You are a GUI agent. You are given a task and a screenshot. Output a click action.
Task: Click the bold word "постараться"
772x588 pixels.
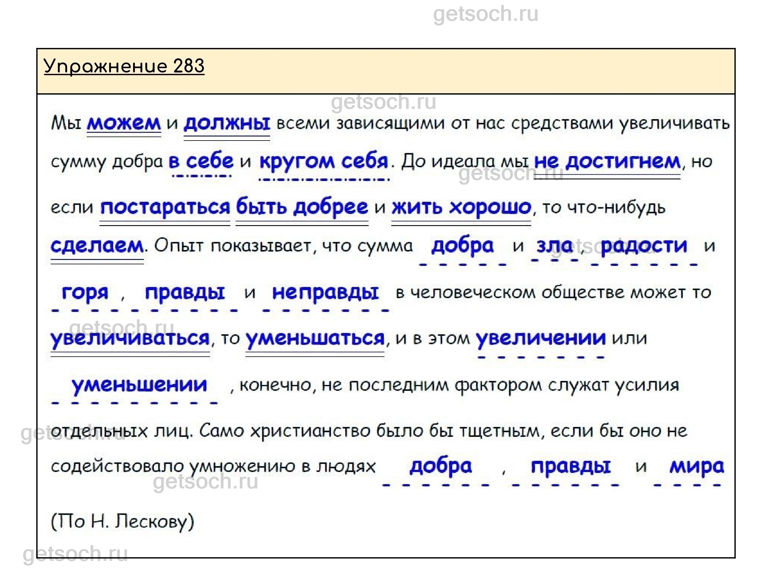coord(165,207)
